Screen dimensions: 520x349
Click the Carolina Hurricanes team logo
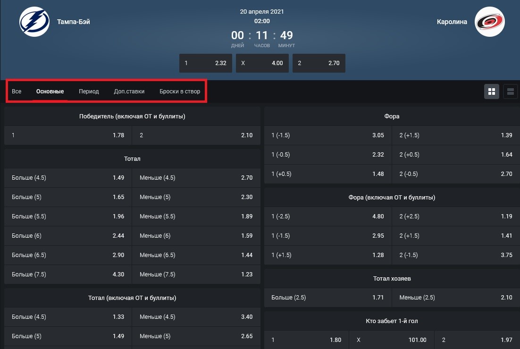[x=489, y=22]
